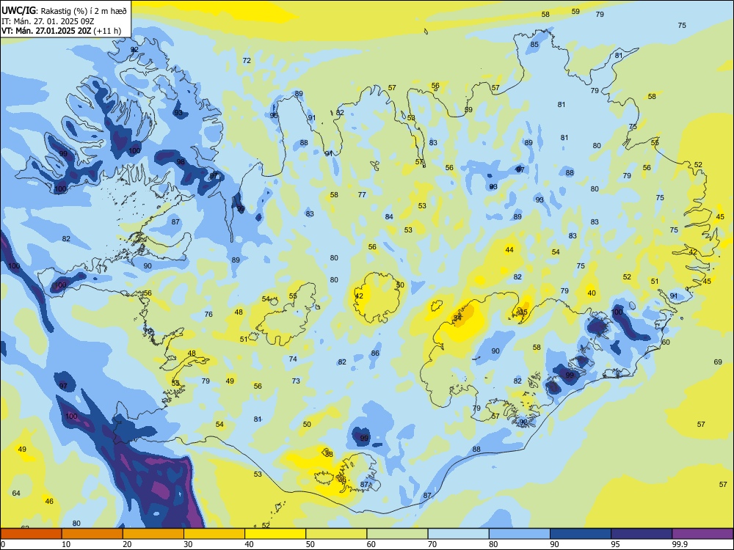734x550 pixels.
Task: Click the title 'UWC/IG: Rakastig (%) í 2 m hæð'
Action: 64,11
